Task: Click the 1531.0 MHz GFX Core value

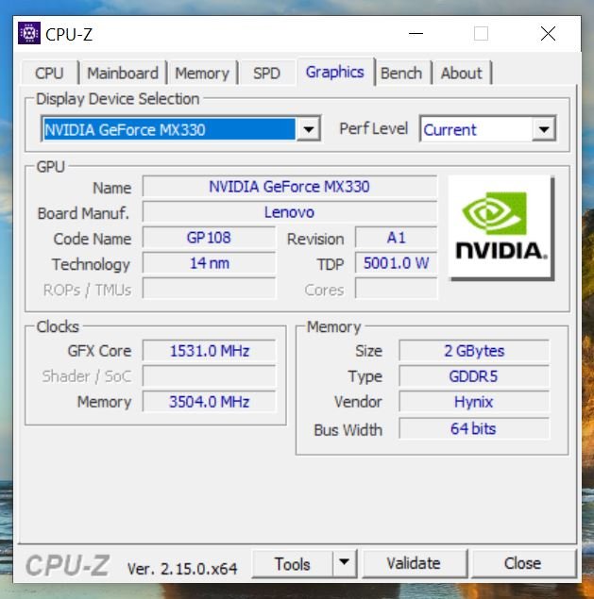Action: point(209,351)
